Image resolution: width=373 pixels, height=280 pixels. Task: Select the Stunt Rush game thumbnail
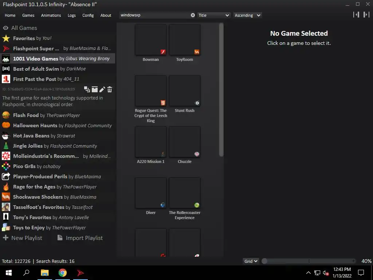[x=185, y=91]
